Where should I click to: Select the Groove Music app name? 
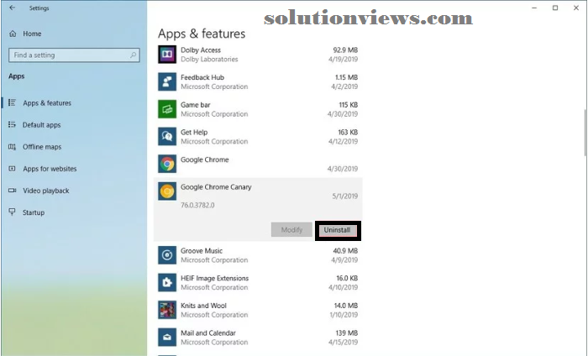pos(202,251)
